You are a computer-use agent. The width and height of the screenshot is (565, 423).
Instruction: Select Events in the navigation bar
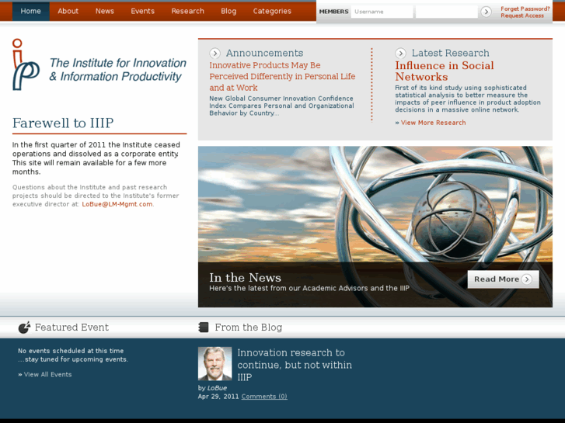[142, 11]
